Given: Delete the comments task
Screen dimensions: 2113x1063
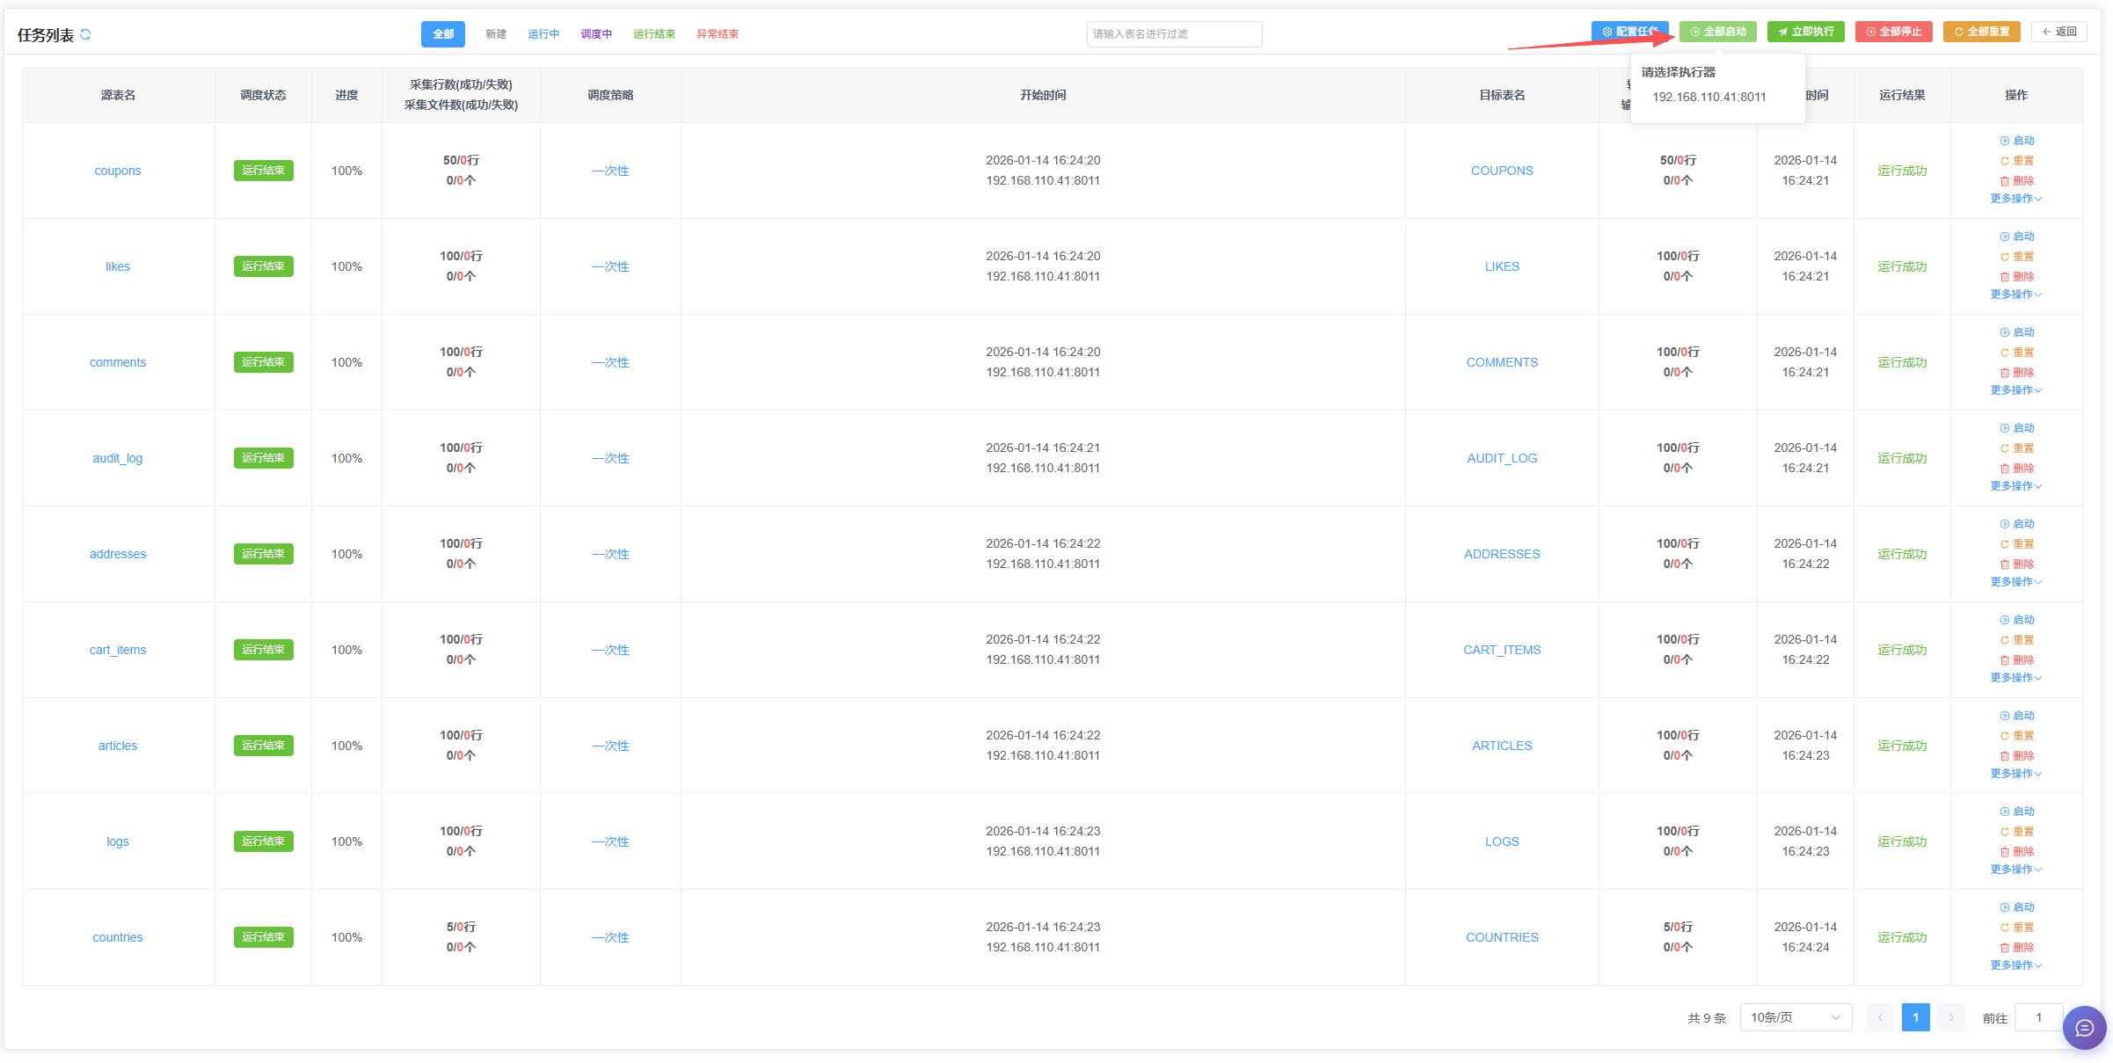Looking at the screenshot, I should (x=2016, y=373).
